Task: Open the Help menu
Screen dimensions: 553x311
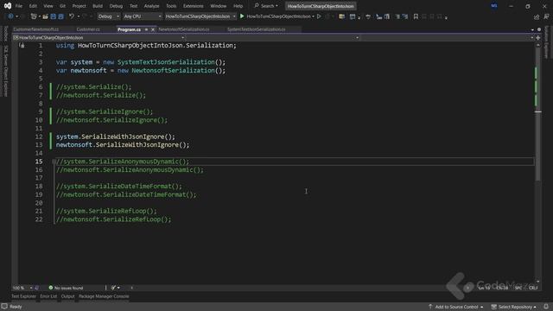Action: pos(238,6)
